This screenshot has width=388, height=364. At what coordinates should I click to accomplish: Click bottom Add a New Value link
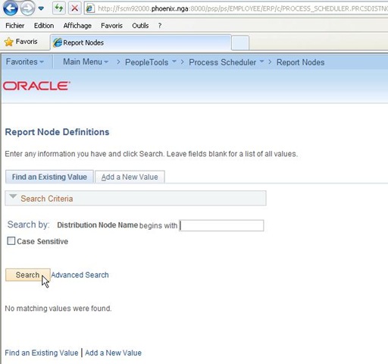click(x=113, y=353)
